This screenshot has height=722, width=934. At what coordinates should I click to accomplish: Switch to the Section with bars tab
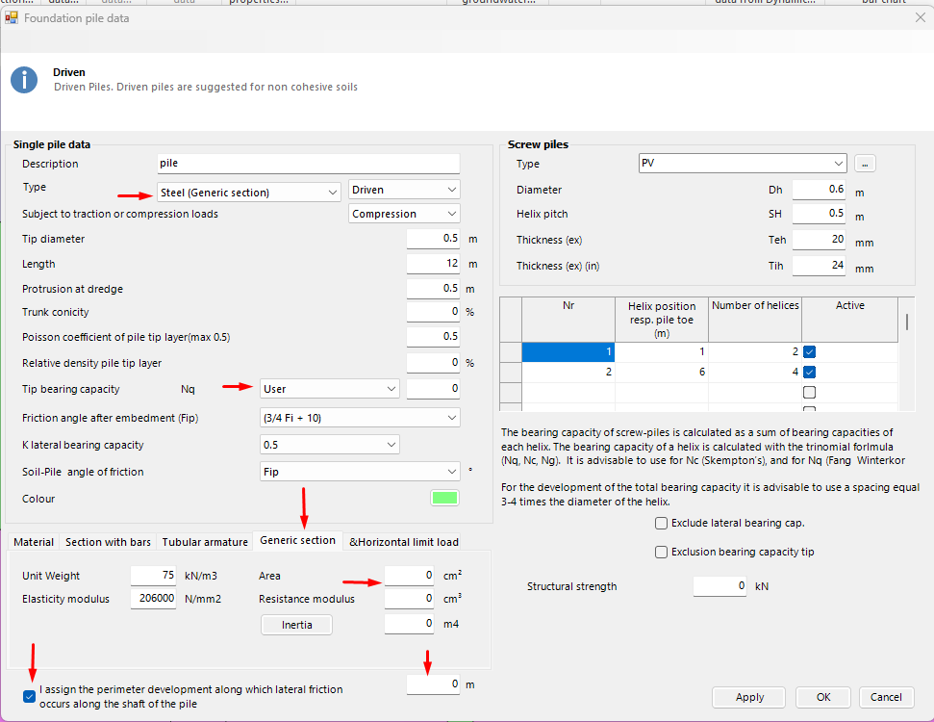pos(108,542)
